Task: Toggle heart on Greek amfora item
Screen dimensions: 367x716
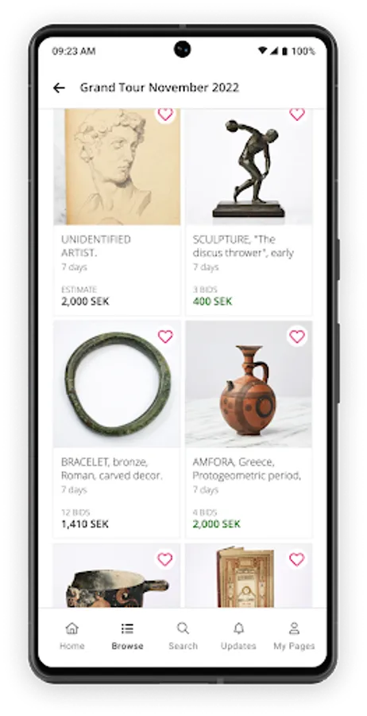Action: tap(297, 337)
